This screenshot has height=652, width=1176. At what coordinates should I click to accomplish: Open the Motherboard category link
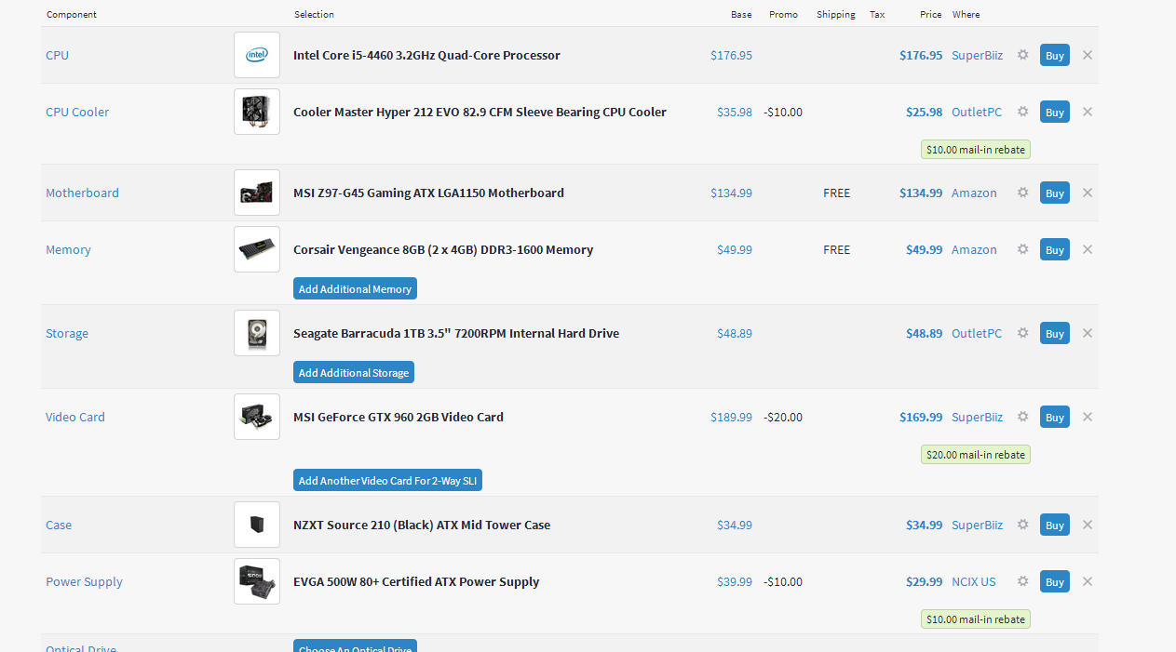click(x=82, y=193)
